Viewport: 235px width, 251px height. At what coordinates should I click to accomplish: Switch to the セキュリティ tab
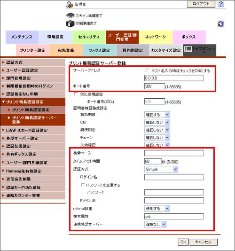[89, 37]
